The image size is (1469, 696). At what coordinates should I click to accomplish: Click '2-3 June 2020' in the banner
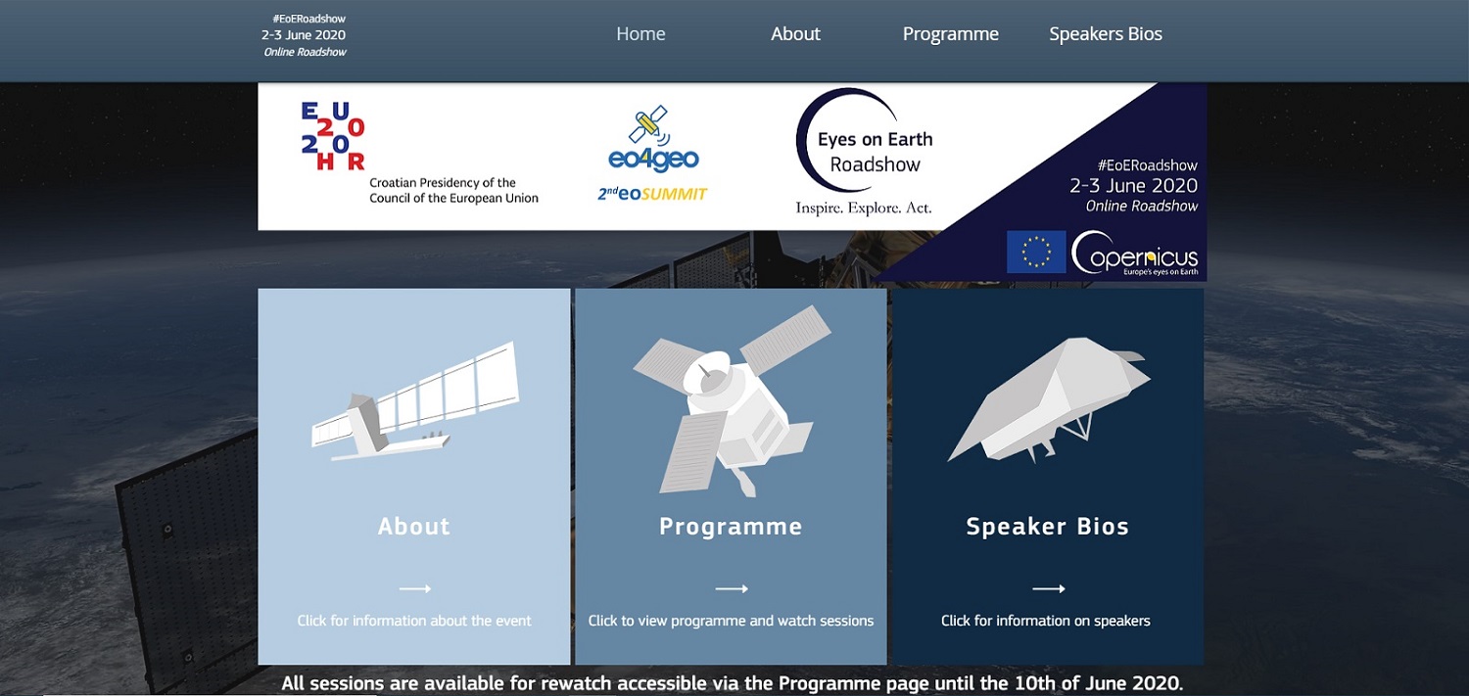pyautogui.click(x=1134, y=185)
